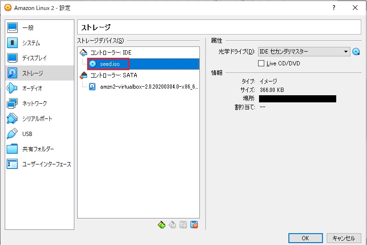Click the seed.iso disc icon
The width and height of the screenshot is (367, 245).
tap(93, 64)
